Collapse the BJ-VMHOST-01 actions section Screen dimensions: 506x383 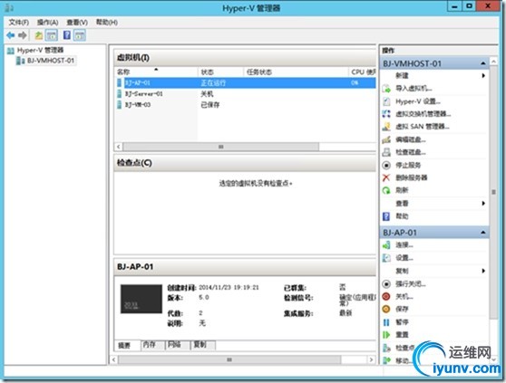483,63
